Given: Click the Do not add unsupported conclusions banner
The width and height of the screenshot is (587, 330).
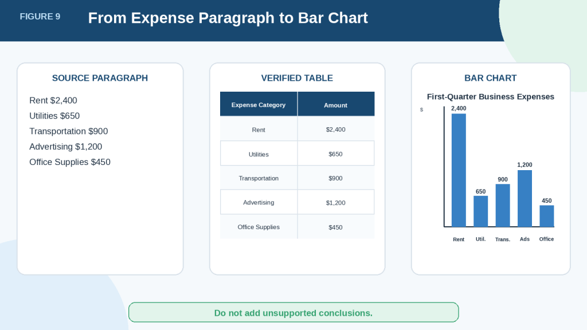Looking at the screenshot, I should click(x=293, y=312).
